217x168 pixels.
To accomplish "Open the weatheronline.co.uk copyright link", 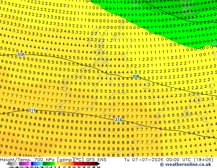I will click(x=186, y=165).
